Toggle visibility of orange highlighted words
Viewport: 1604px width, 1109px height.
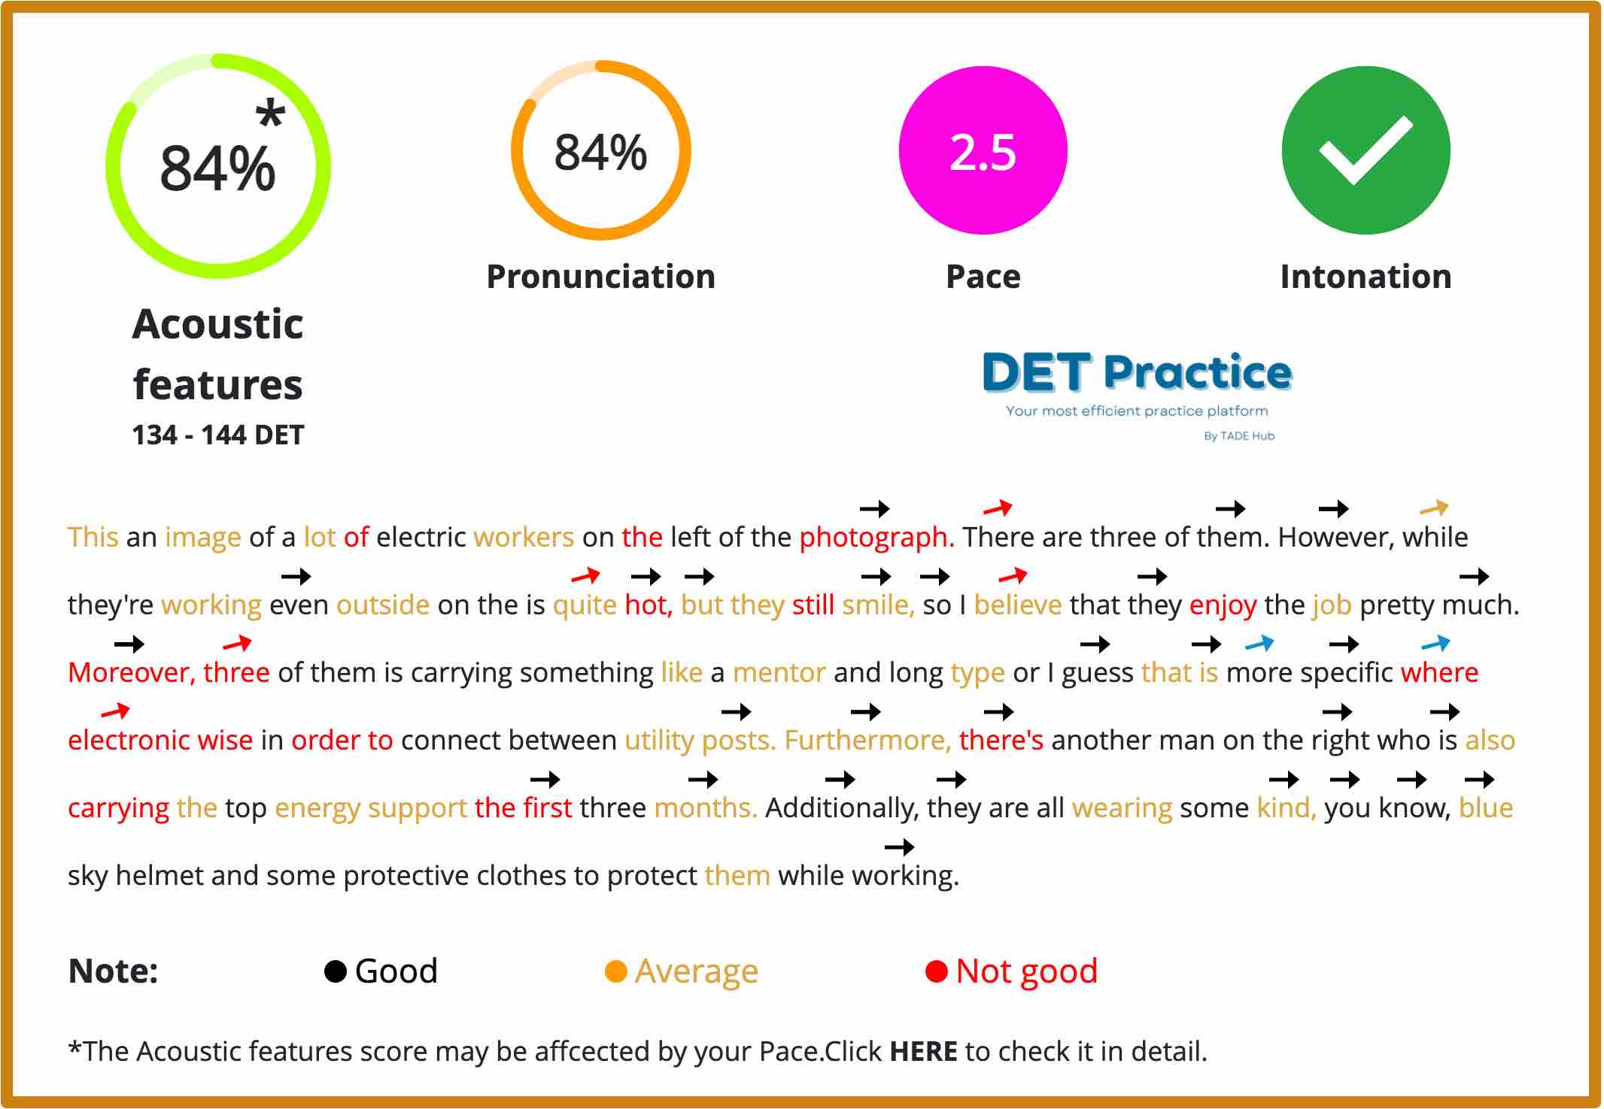[678, 968]
